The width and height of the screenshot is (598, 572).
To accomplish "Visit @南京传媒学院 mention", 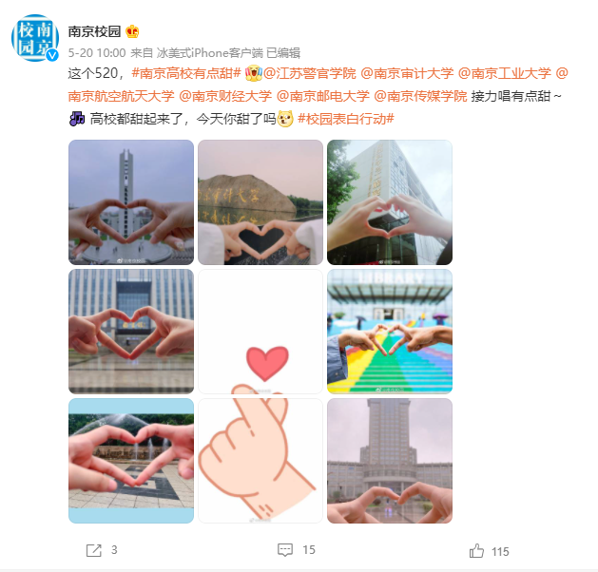I will [x=420, y=96].
